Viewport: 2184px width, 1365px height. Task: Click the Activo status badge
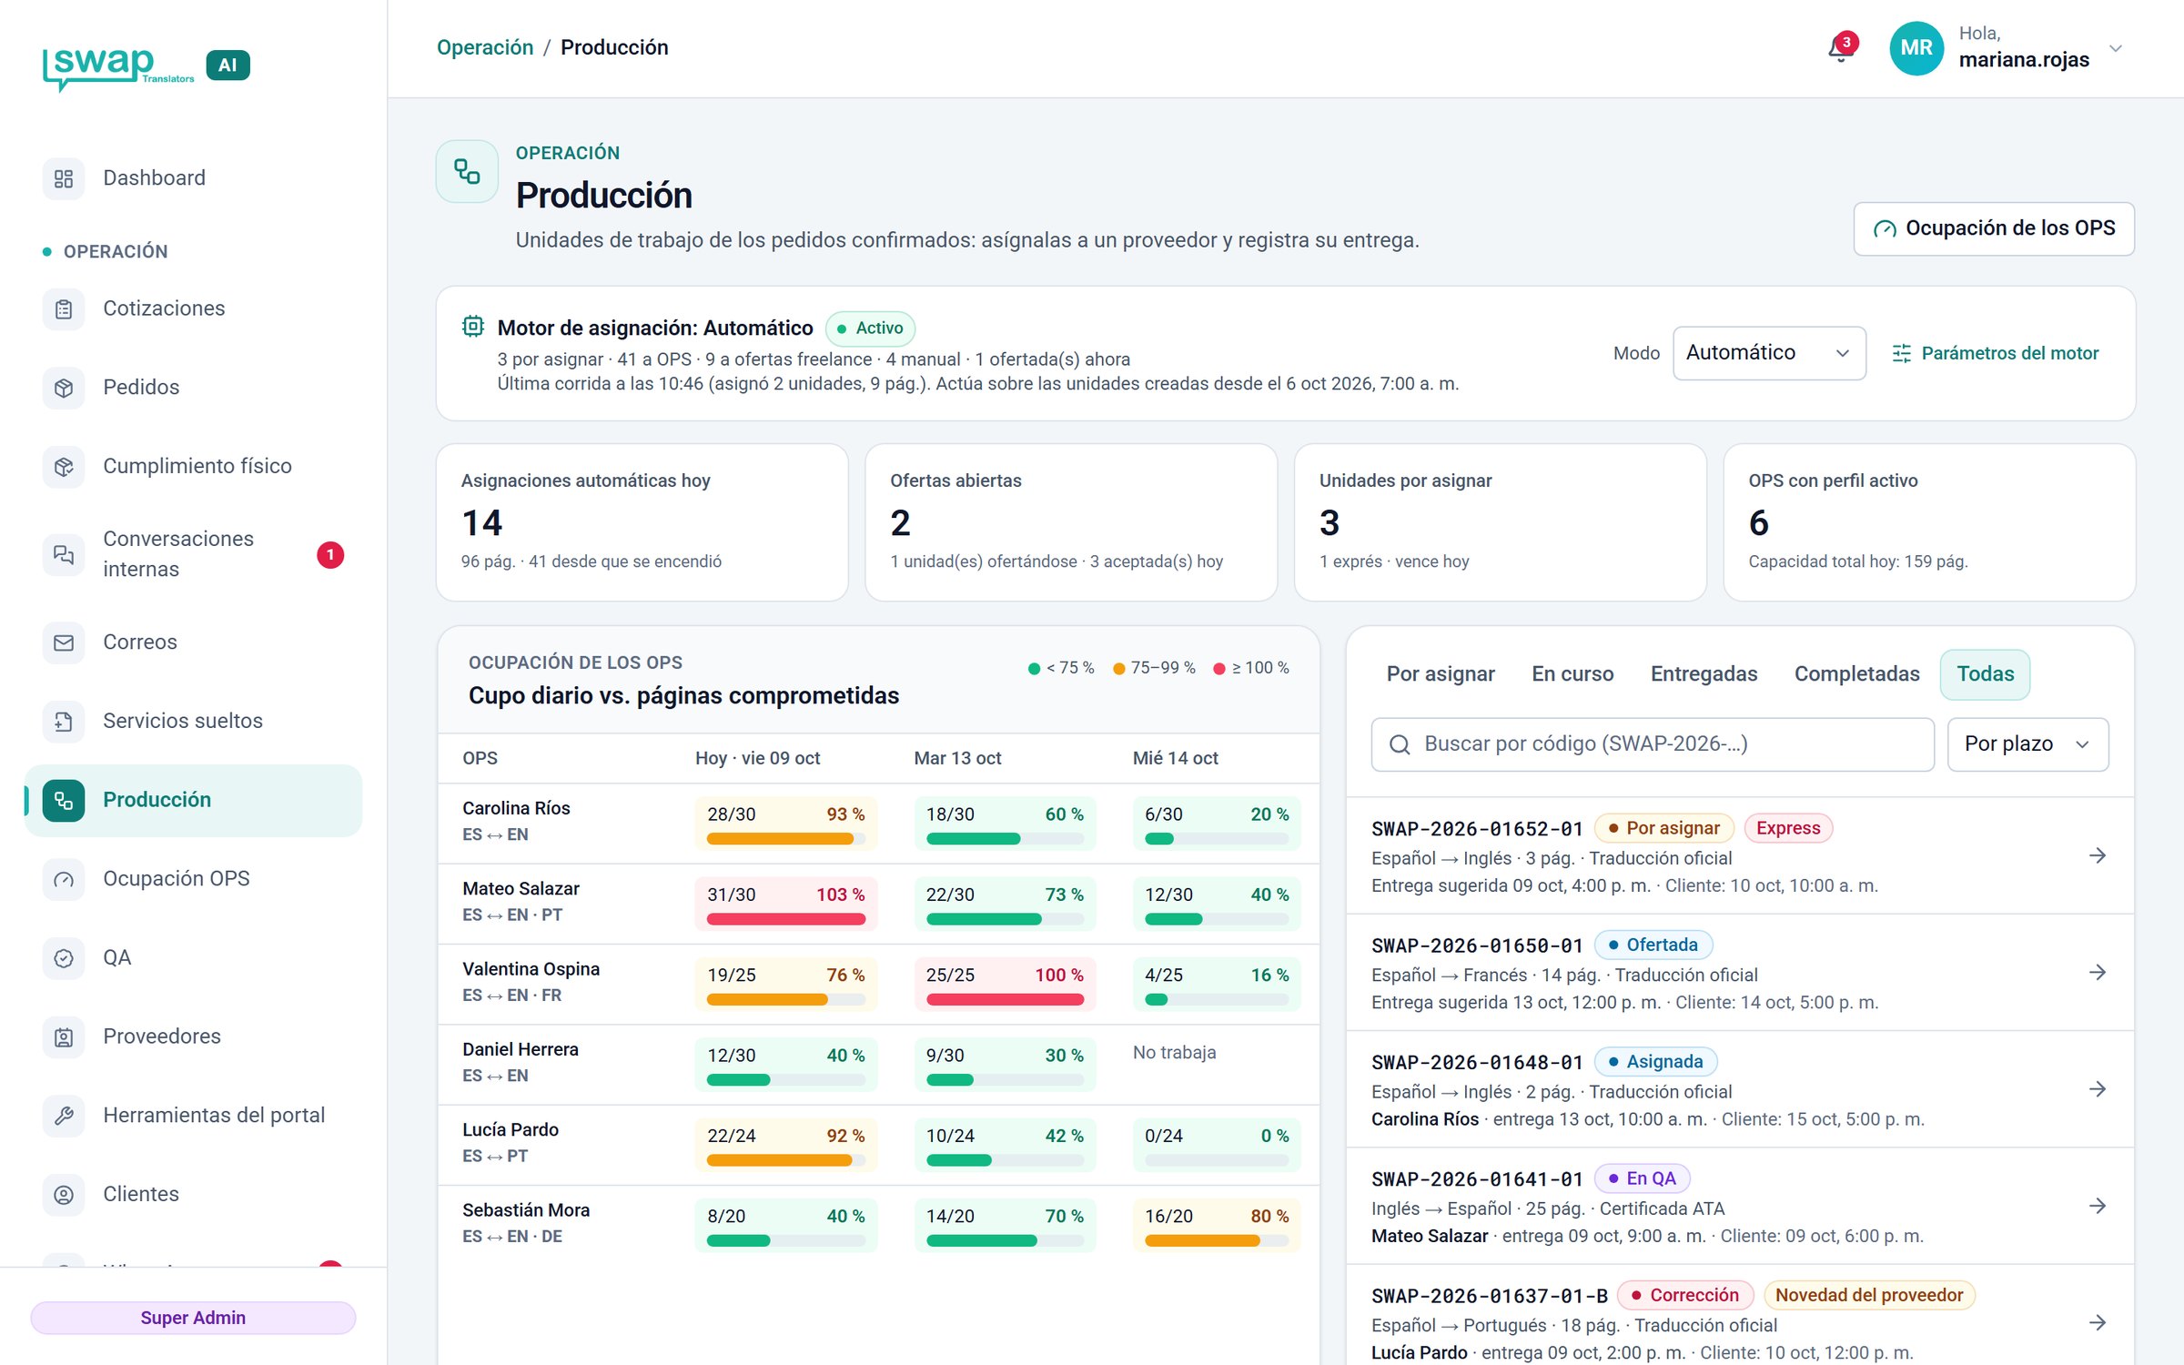870,329
